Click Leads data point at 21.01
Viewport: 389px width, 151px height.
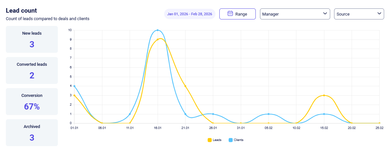point(185,86)
